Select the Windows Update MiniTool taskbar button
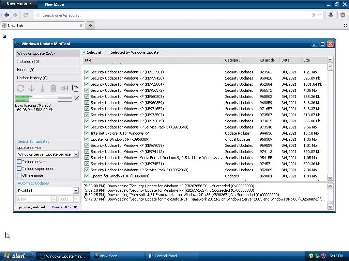The width and height of the screenshot is (349, 261). (x=63, y=256)
